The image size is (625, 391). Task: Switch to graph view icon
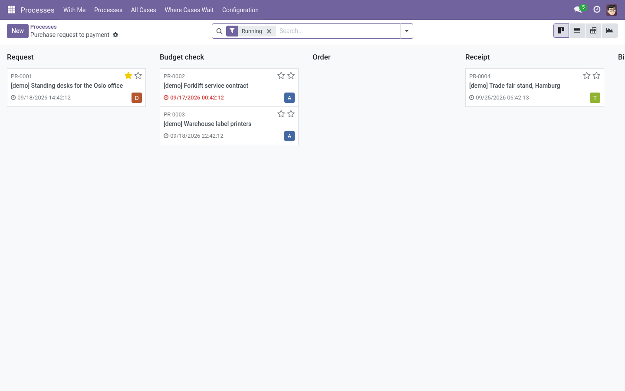pos(610,31)
